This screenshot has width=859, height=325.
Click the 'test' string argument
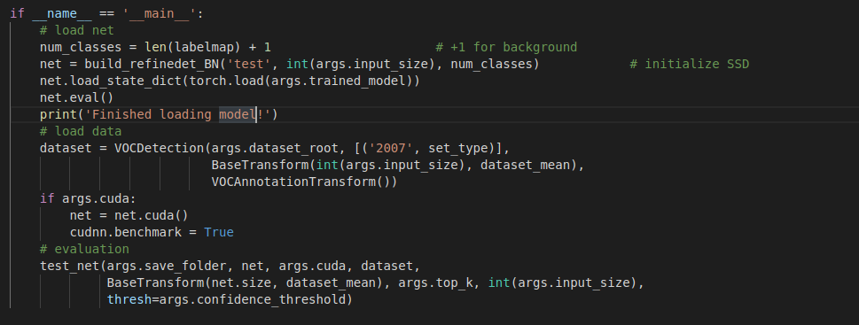point(249,64)
